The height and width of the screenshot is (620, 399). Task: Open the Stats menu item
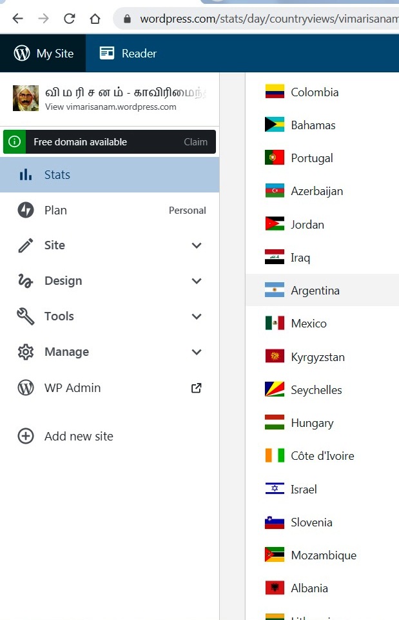(57, 175)
